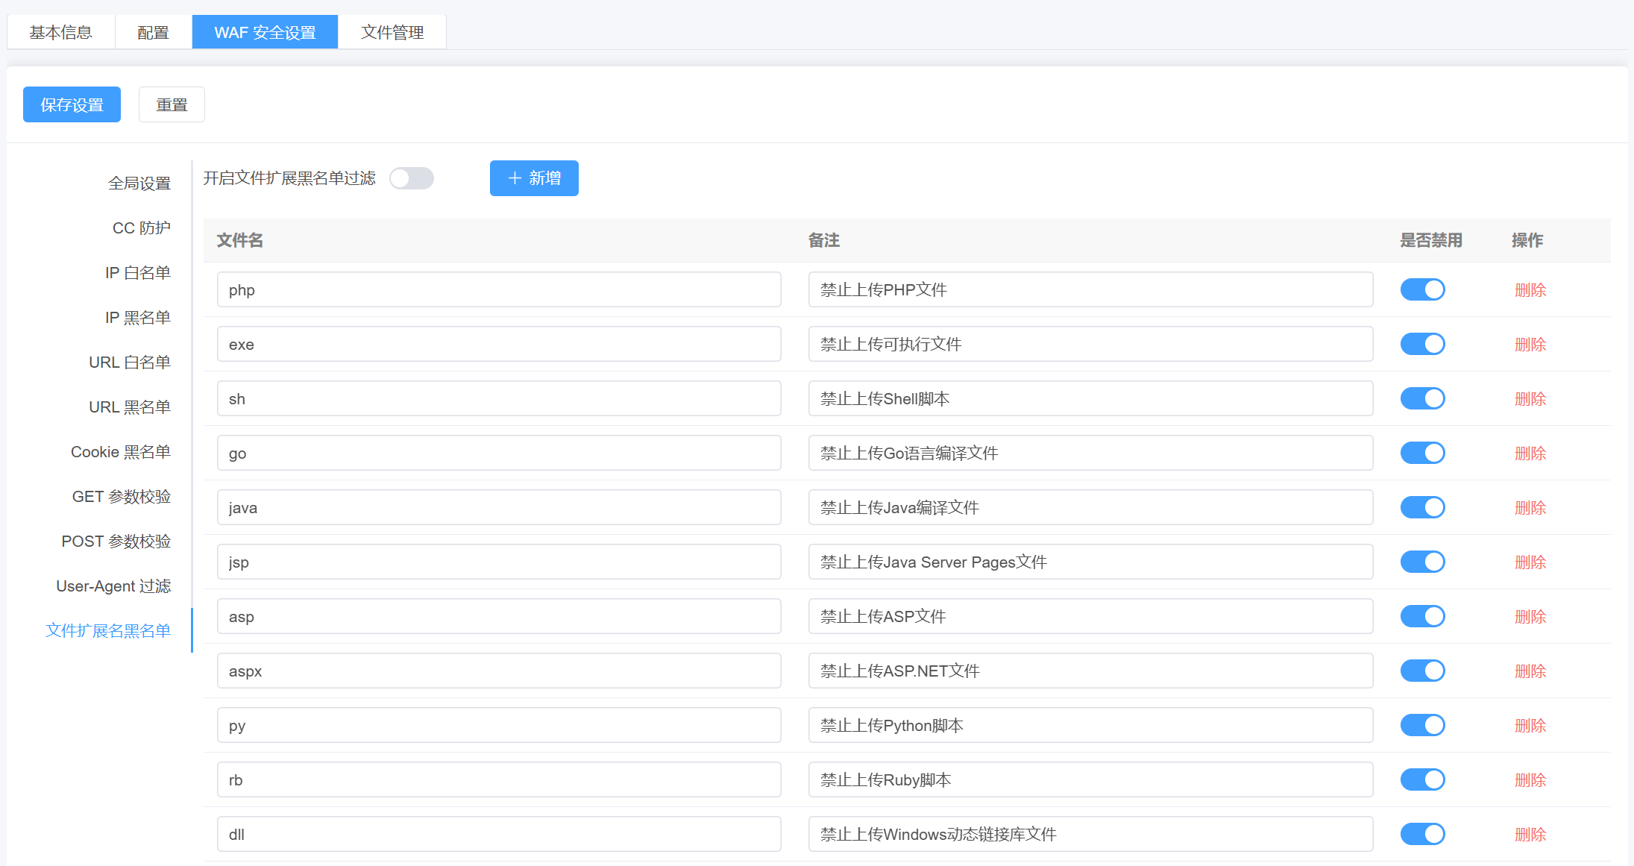Remove the rb extension entry
Image resolution: width=1634 pixels, height=866 pixels.
[x=1530, y=780]
